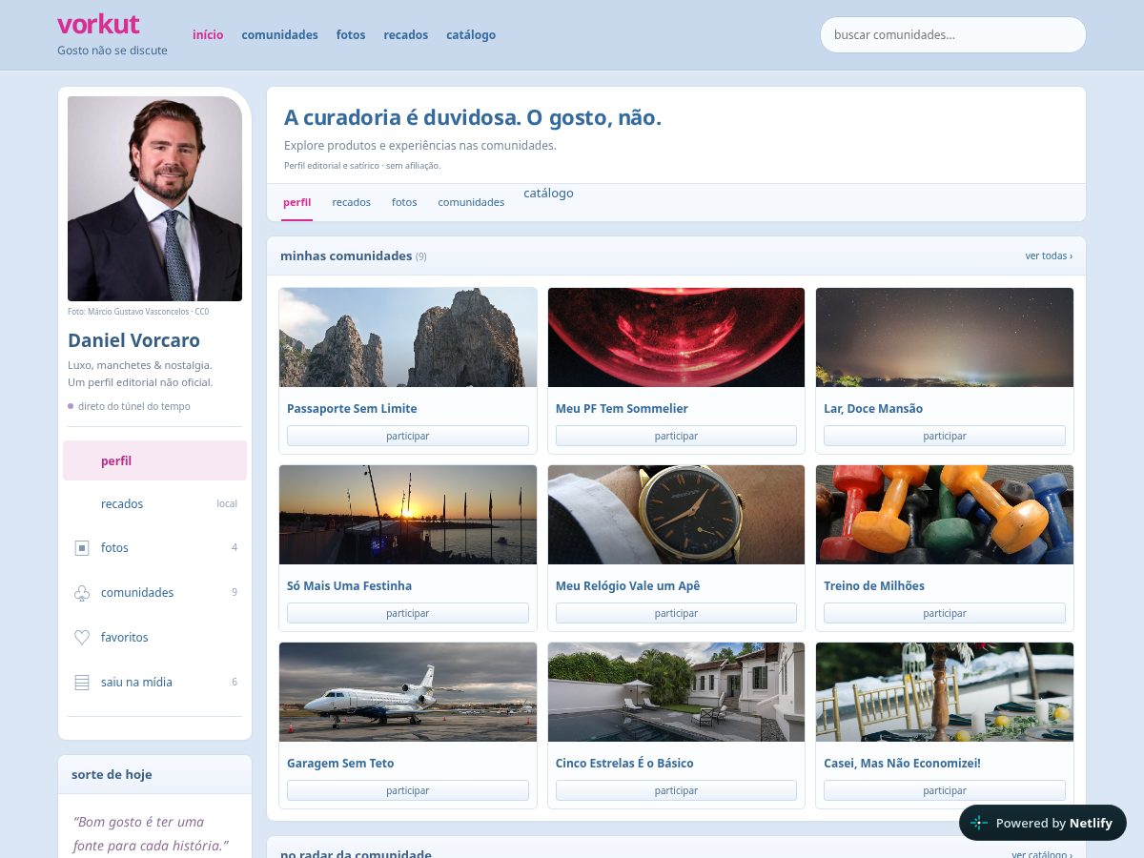Open the Lar, Doce Mansão title
Screen dimensions: 1144x858
click(x=873, y=408)
